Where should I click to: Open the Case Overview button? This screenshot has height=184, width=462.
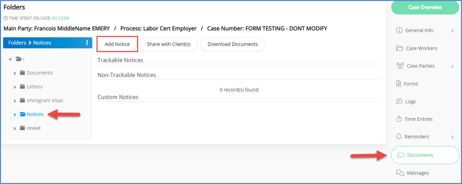point(425,7)
